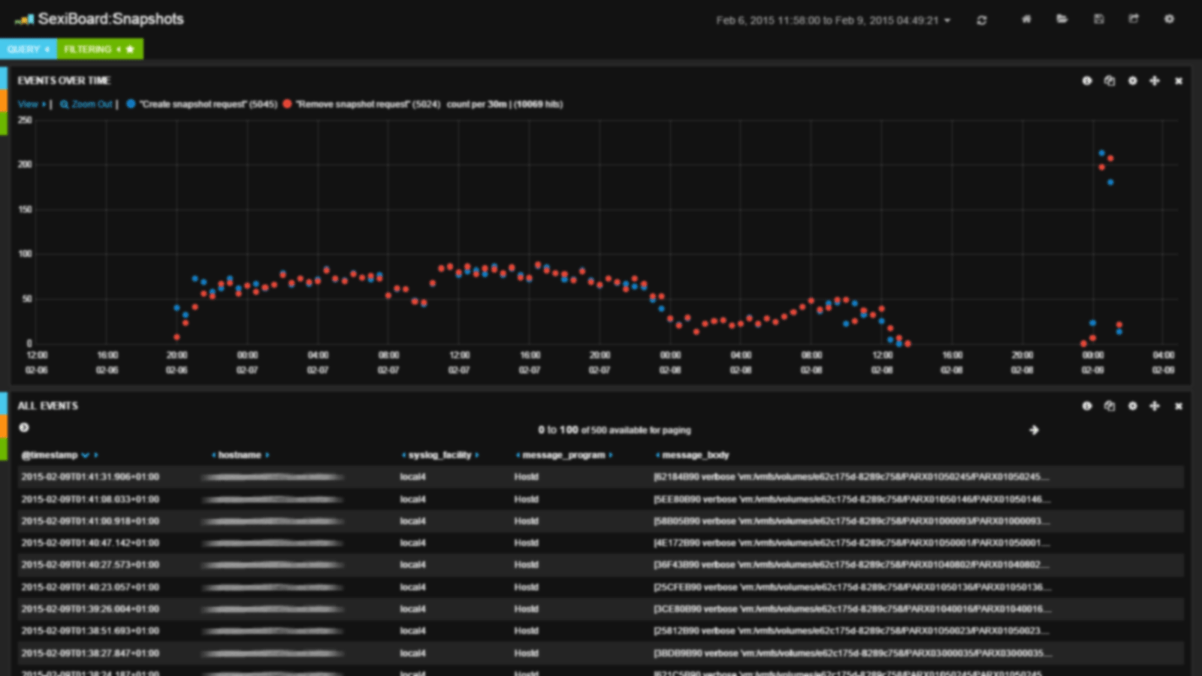This screenshot has height=676, width=1202.
Task: Toggle the star on the Filtering tab
Action: coord(130,50)
